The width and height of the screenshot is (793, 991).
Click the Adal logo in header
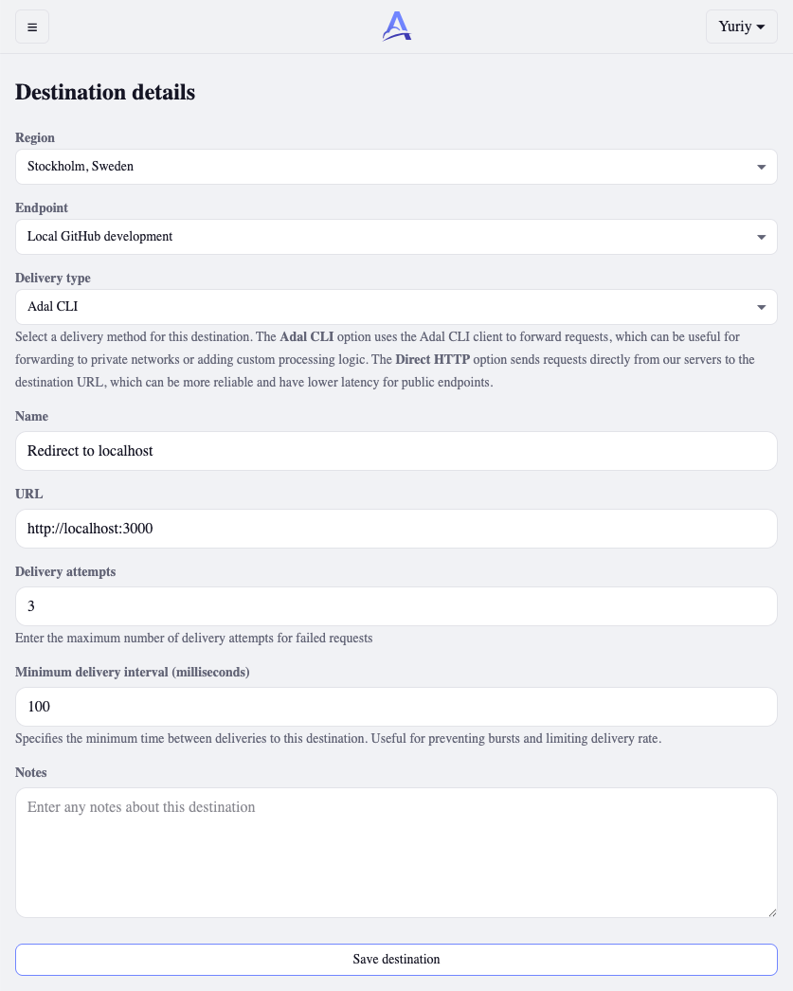point(397,27)
